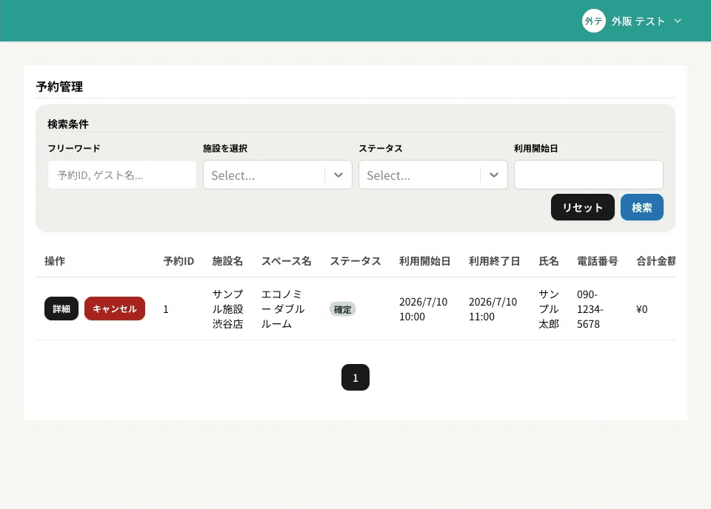This screenshot has width=711, height=509.
Task: Click the 施設名 column header
Action: [x=227, y=261]
